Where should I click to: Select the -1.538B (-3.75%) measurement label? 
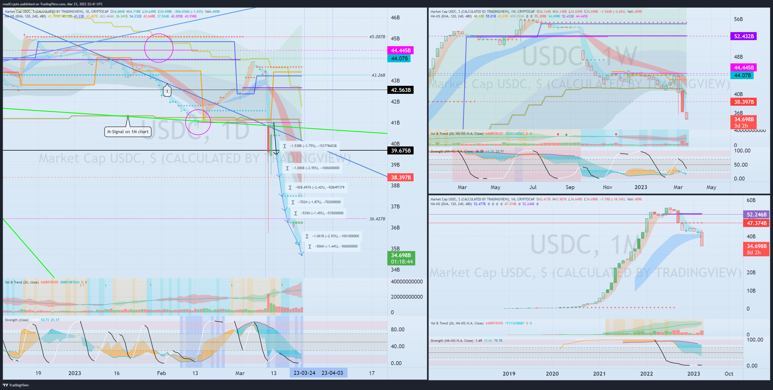click(x=310, y=146)
